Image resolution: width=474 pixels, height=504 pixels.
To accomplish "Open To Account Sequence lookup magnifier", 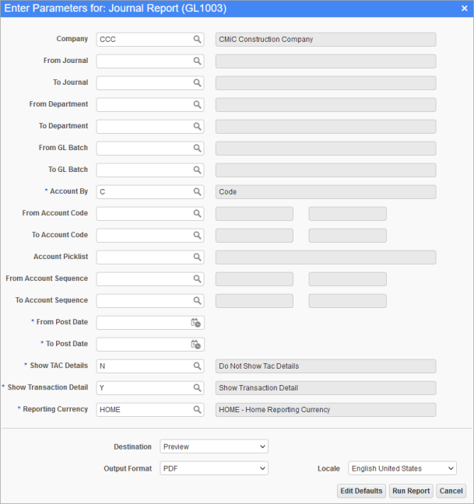I will coord(197,301).
